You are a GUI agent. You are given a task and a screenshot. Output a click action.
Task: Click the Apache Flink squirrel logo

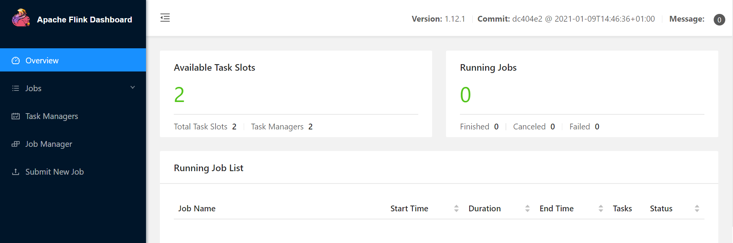[21, 18]
